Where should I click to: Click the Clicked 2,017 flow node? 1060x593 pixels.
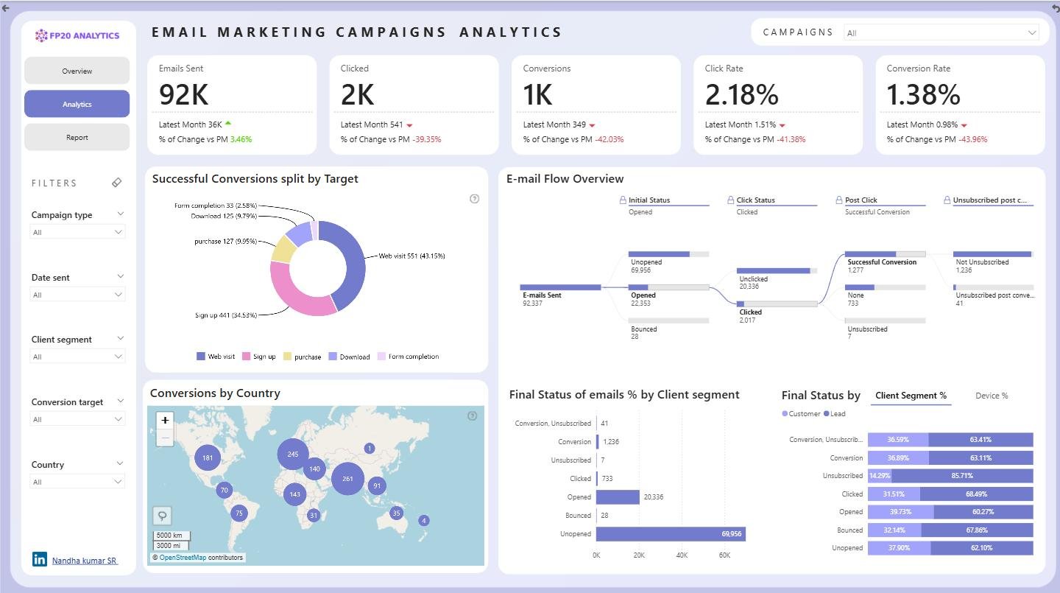pos(777,303)
